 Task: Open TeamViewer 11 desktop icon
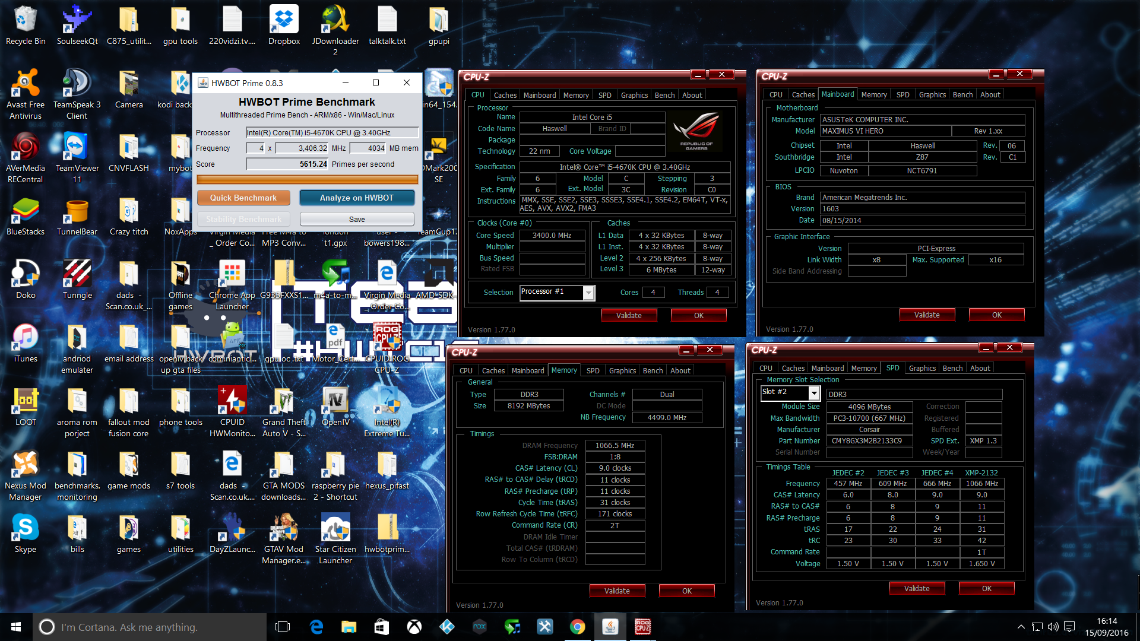pos(77,157)
